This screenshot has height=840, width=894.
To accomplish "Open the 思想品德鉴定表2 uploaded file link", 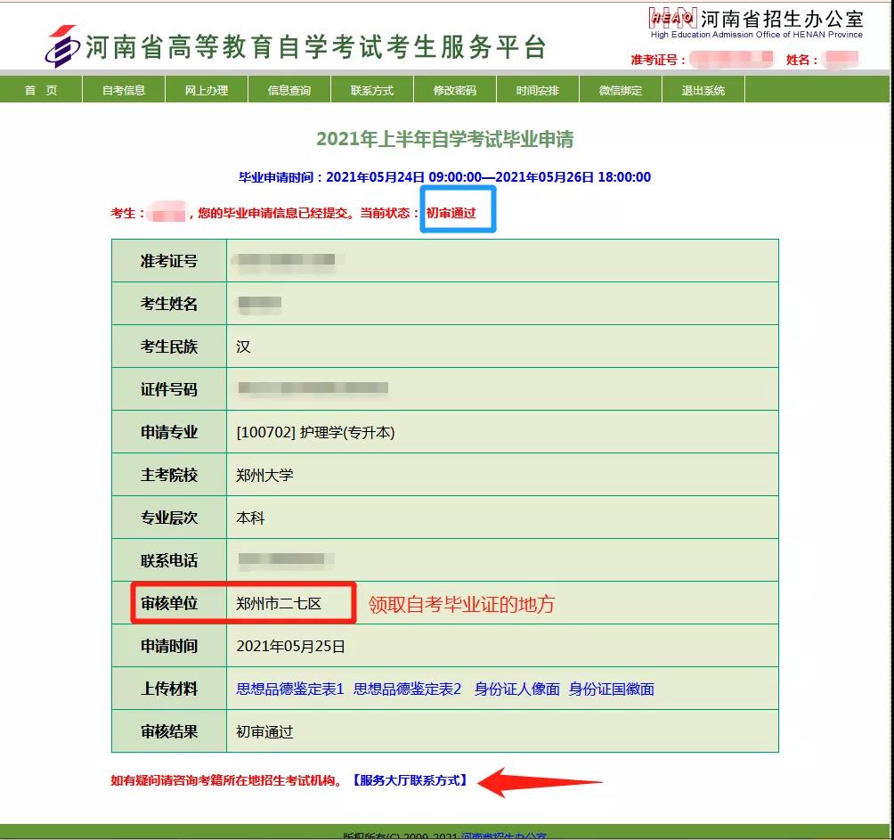I will coord(408,689).
